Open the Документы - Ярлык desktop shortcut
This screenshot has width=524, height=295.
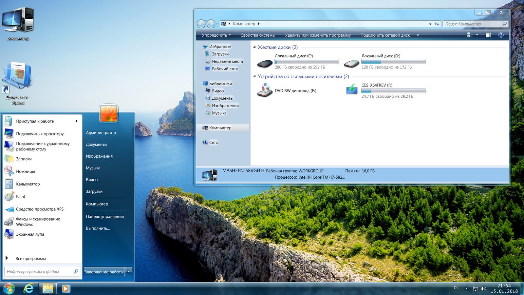18,83
